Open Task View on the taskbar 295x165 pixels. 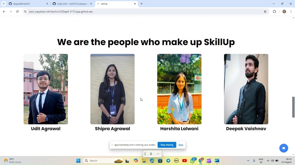pos(127,161)
